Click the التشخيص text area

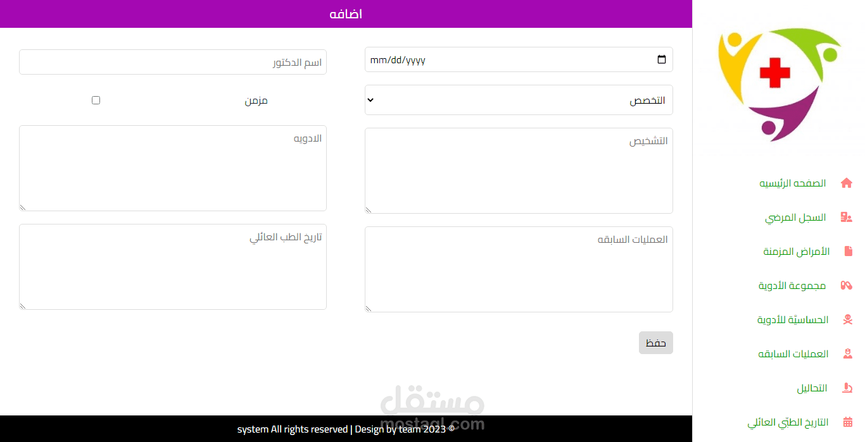519,169
